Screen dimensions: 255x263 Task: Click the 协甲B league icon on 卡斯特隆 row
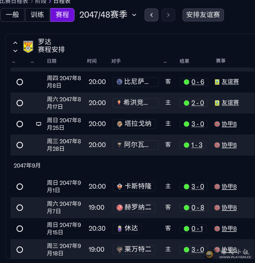point(217,187)
